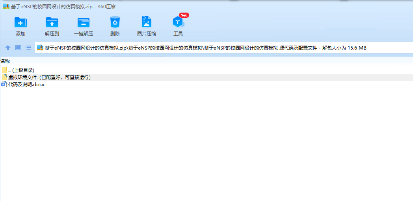
Task: Open the 工具 (Tools) icon
Action: point(178,22)
